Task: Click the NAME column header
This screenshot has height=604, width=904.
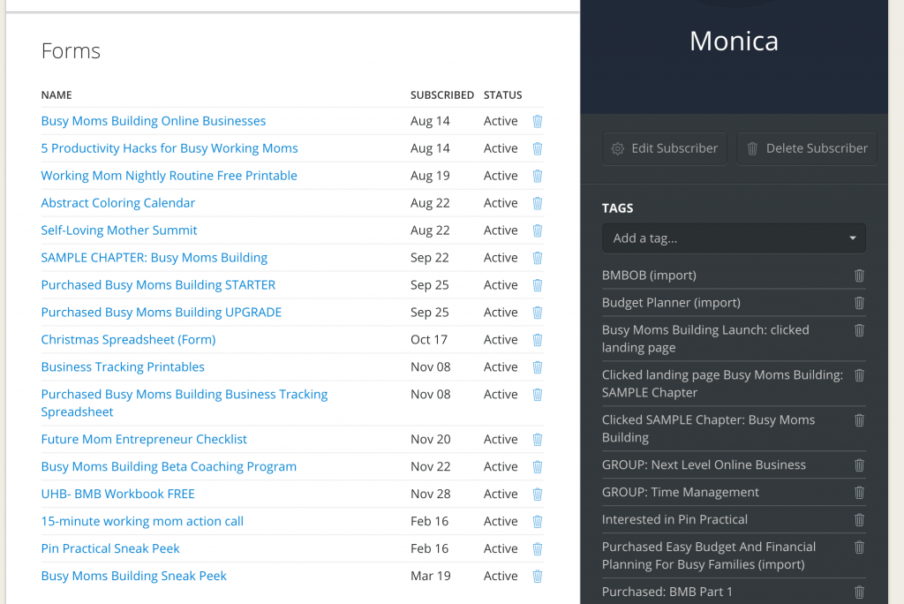Action: click(x=56, y=95)
